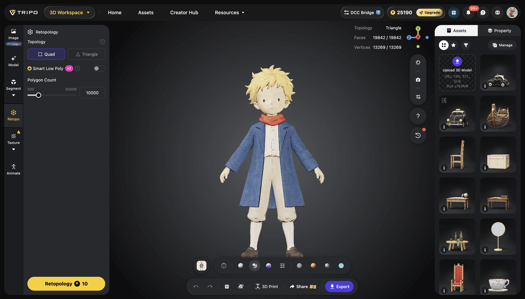Image resolution: width=525 pixels, height=299 pixels.
Task: Click the TRIPO logo
Action: tap(24, 12)
